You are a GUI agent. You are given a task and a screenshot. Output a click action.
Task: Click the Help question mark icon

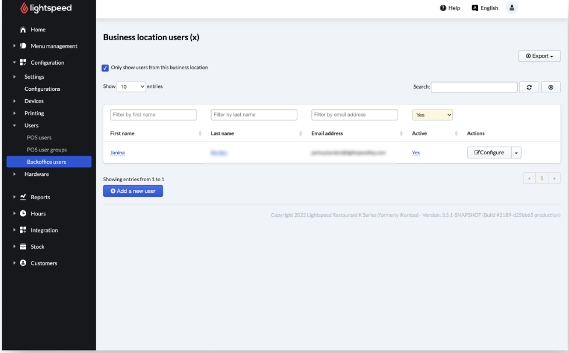(x=443, y=8)
